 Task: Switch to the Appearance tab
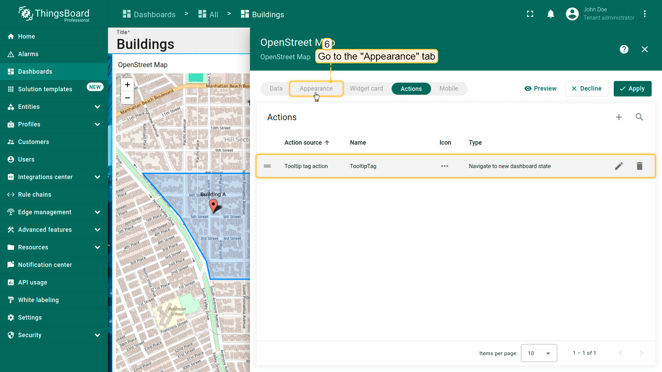pyautogui.click(x=316, y=89)
